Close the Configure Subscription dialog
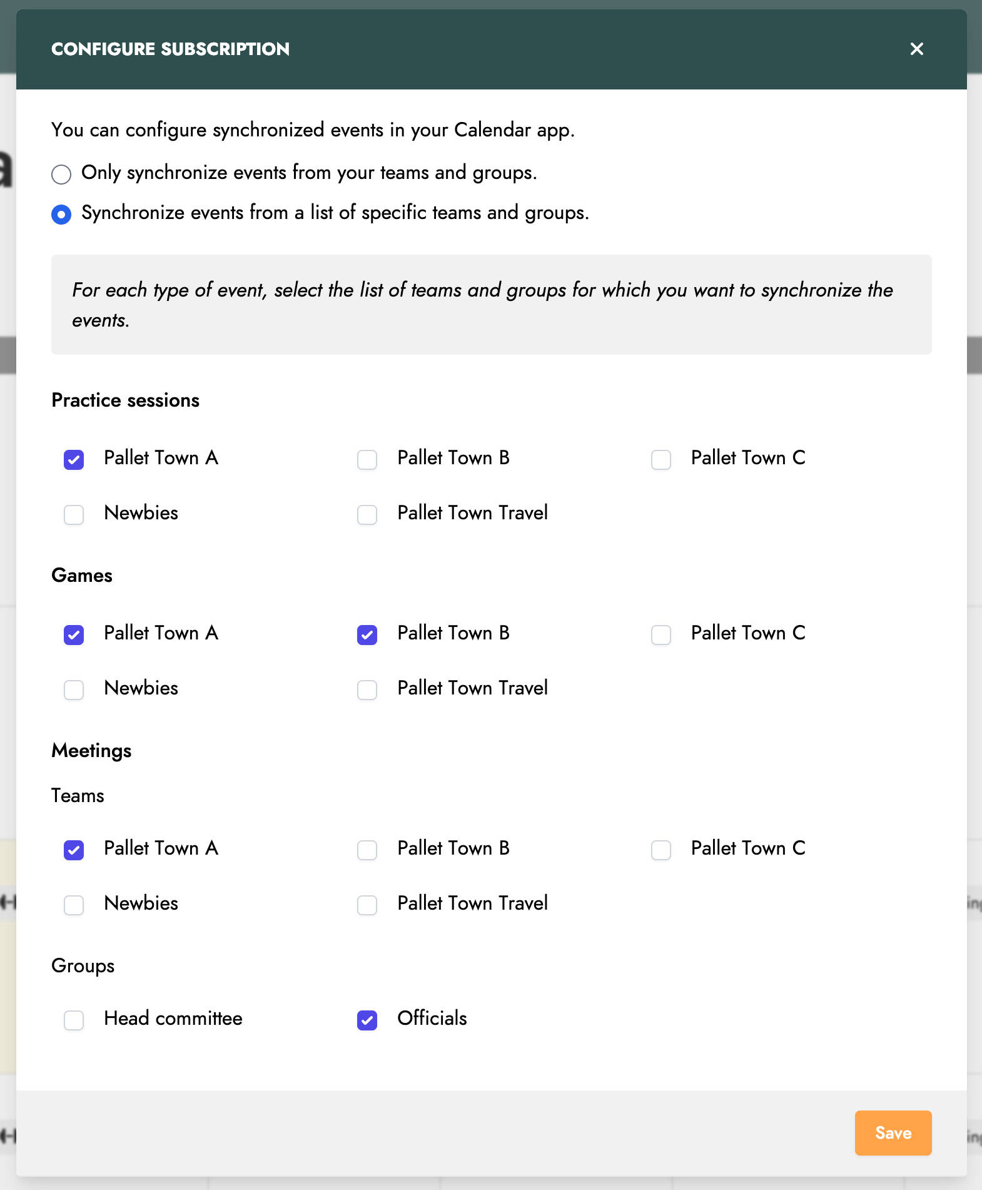Viewport: 982px width, 1190px height. pos(916,49)
